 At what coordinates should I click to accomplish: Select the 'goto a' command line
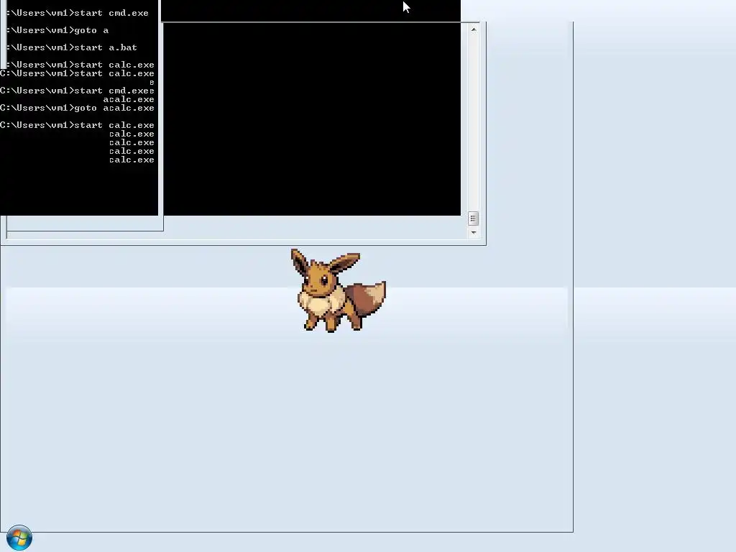[57, 30]
